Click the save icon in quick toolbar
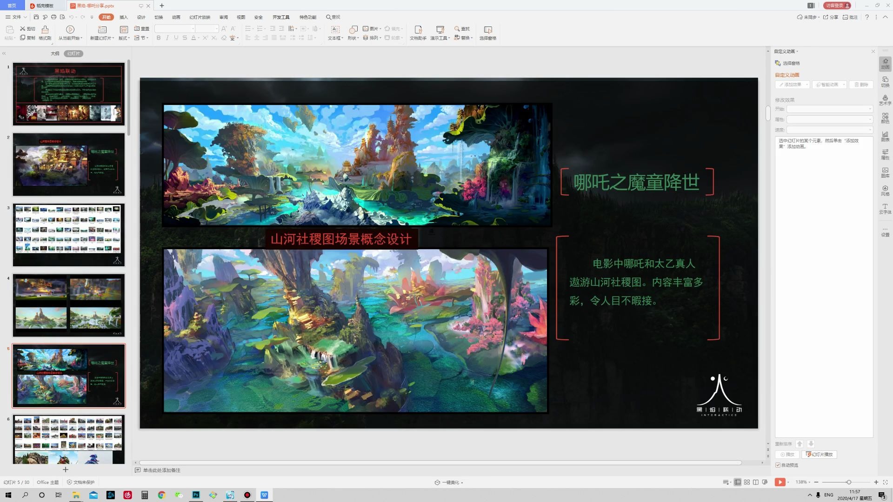The height and width of the screenshot is (502, 893). click(x=36, y=17)
